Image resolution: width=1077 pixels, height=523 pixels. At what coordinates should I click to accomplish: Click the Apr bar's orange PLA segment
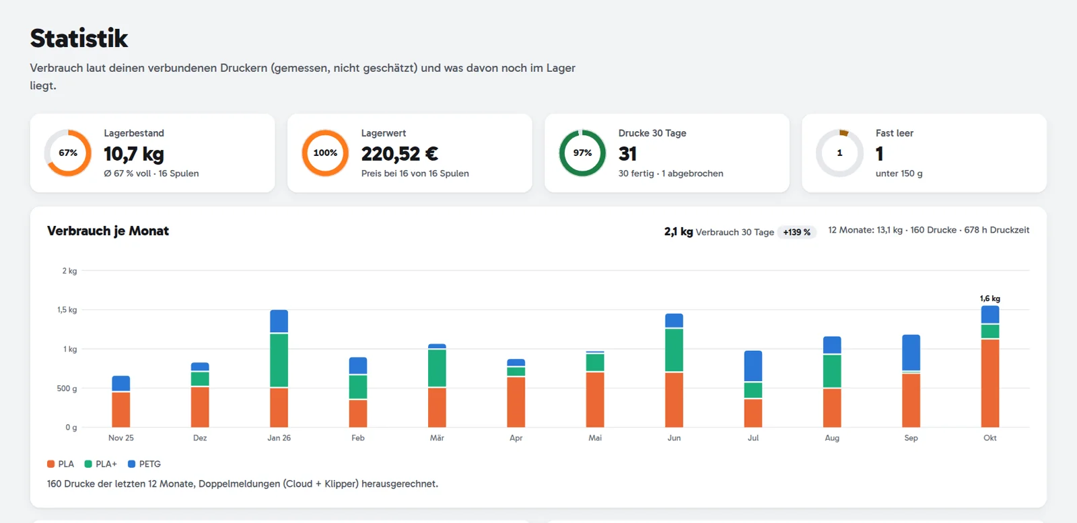516,402
